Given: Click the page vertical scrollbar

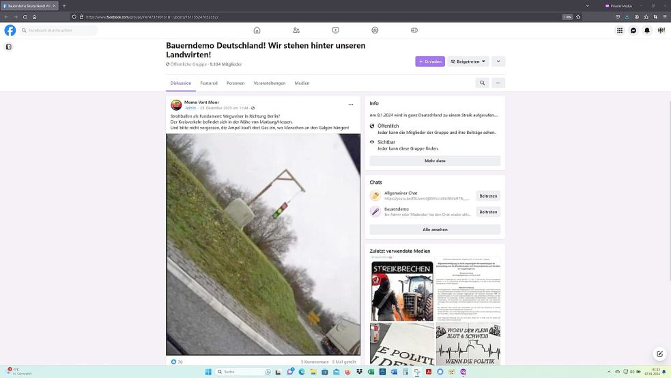Looking at the screenshot, I should (x=669, y=193).
